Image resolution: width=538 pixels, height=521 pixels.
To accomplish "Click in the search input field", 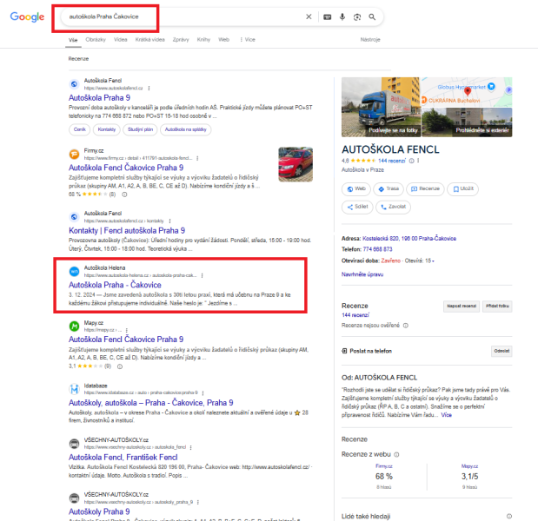I will tap(185, 16).
